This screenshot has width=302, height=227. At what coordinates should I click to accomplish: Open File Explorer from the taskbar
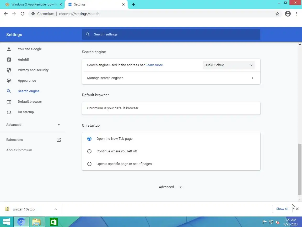point(37,222)
